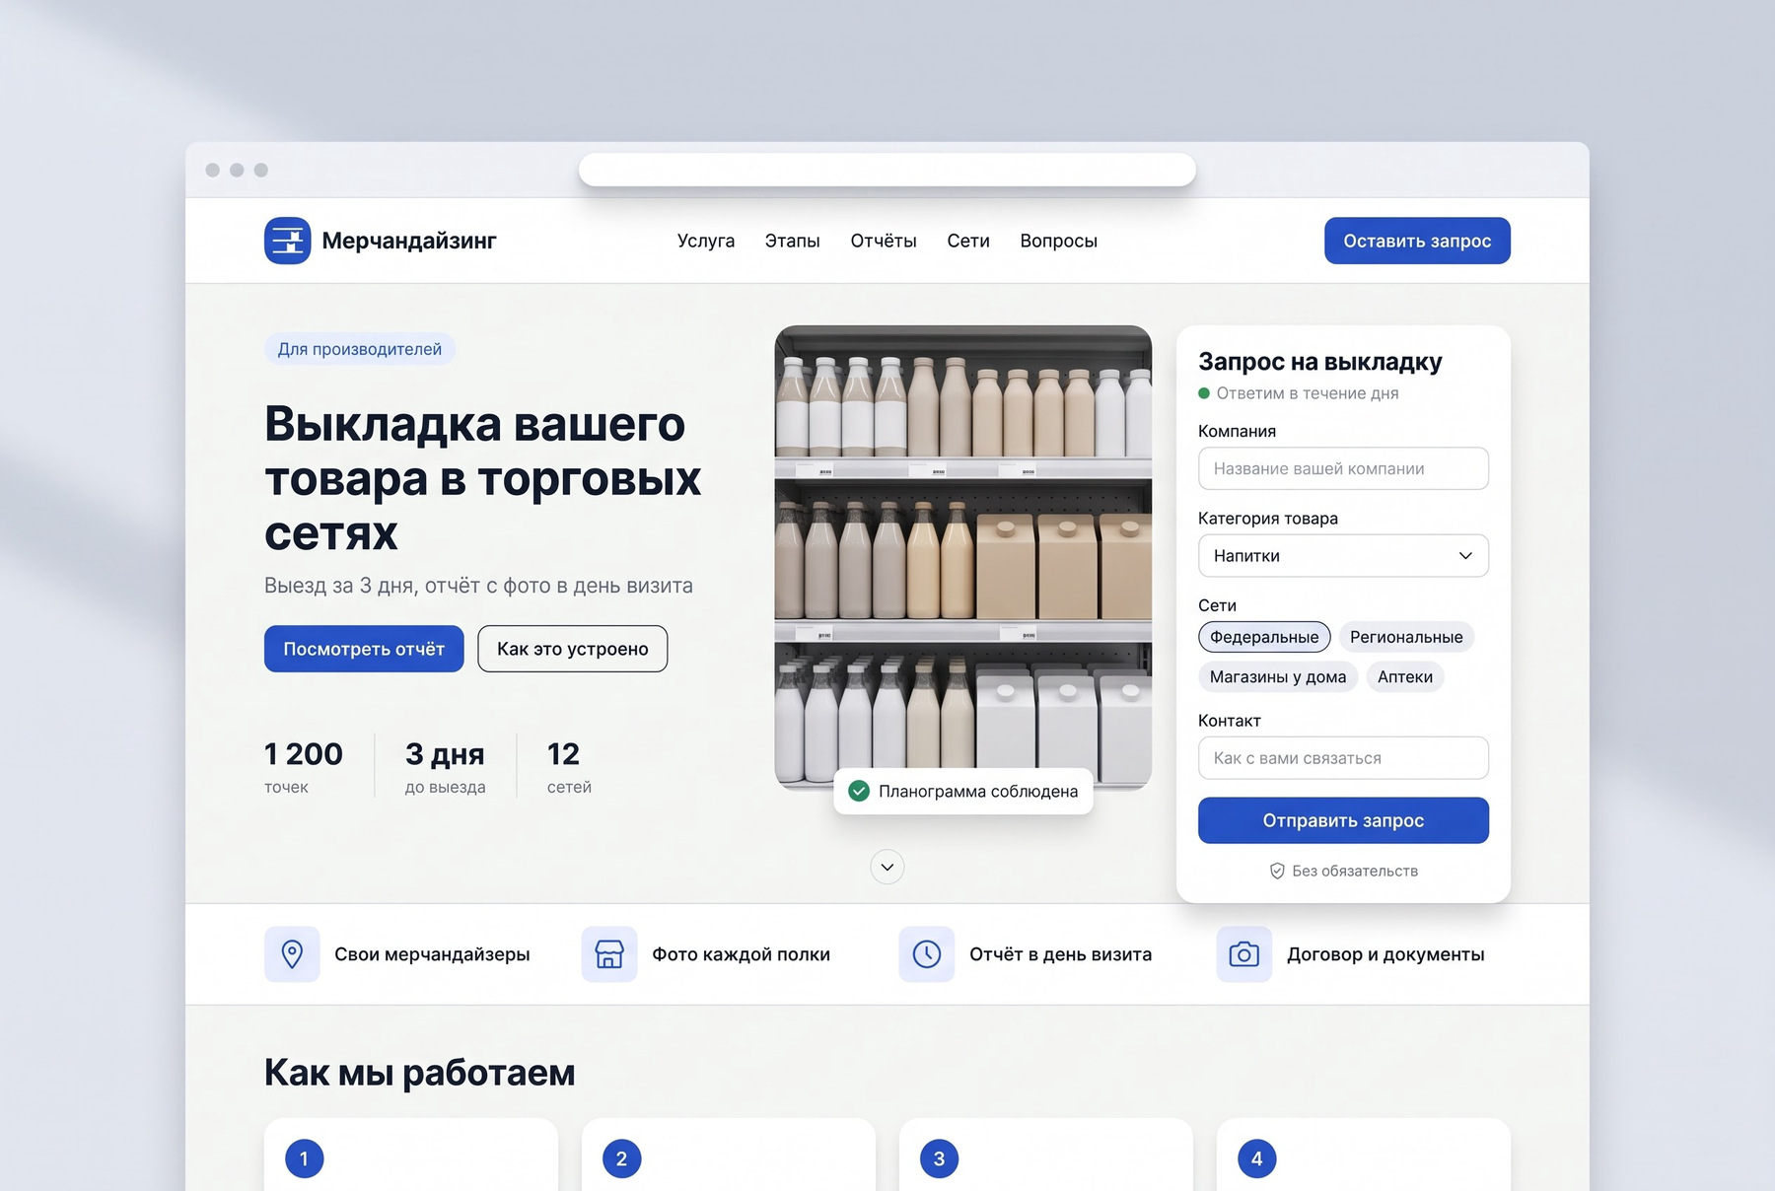1775x1191 pixels.
Task: Click the Оставить запрос header button
Action: click(1417, 241)
